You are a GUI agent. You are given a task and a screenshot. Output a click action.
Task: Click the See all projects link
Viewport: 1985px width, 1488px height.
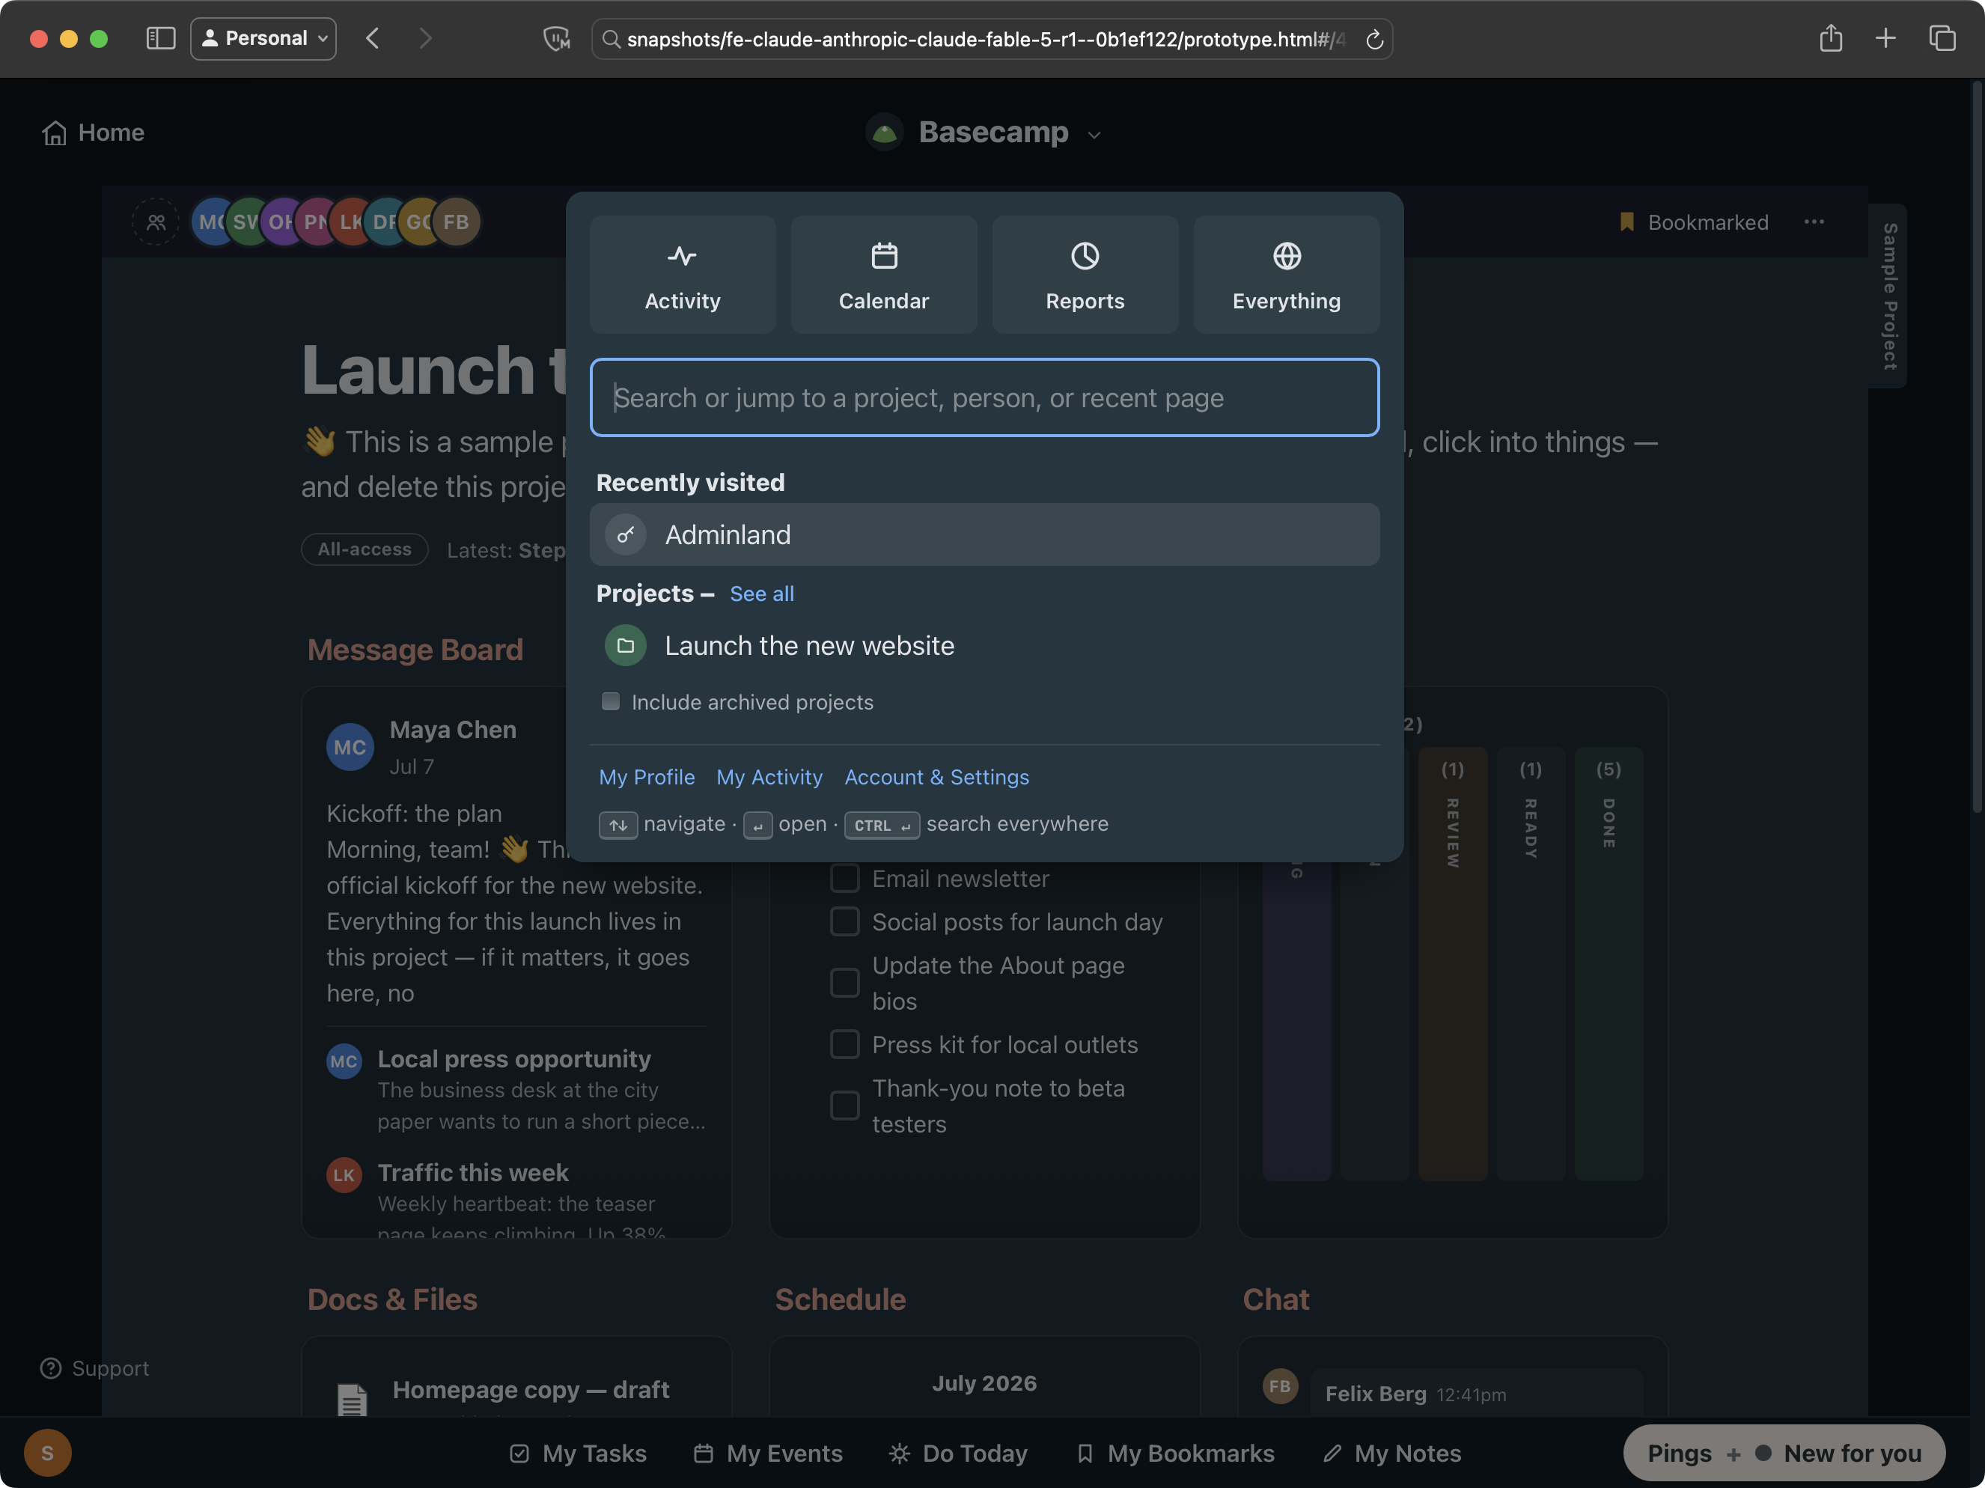(x=762, y=594)
